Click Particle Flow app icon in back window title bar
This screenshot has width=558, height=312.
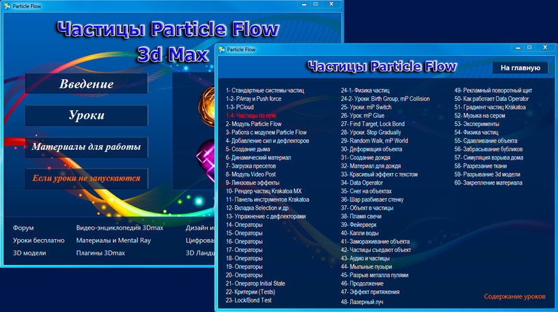pyautogui.click(x=7, y=6)
